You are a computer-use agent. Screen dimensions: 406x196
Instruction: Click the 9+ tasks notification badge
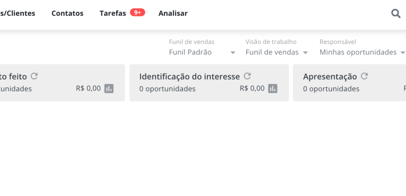pos(137,12)
